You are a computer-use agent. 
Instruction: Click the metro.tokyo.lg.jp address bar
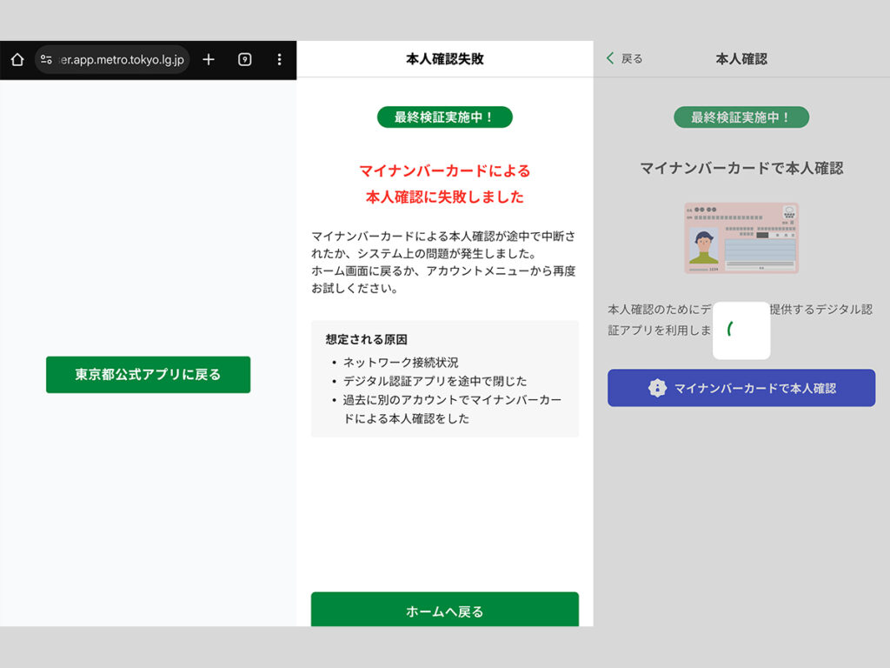122,60
